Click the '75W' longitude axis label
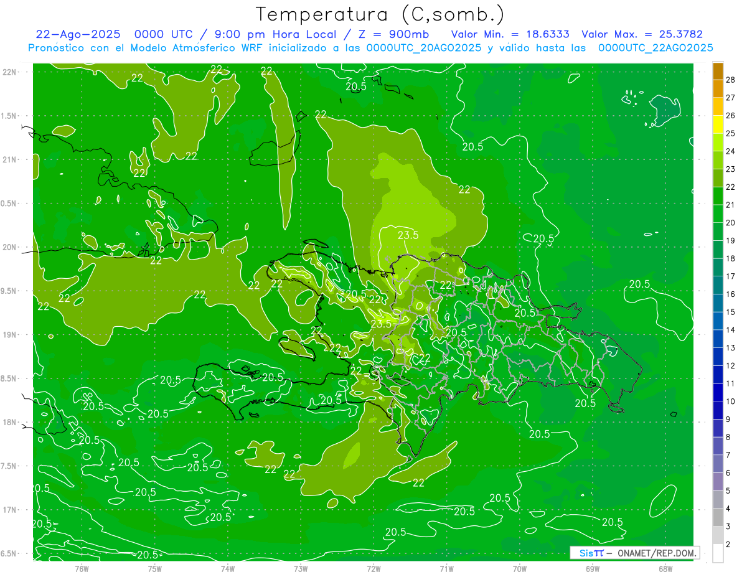Screen dimensions: 747x577 click(x=154, y=569)
